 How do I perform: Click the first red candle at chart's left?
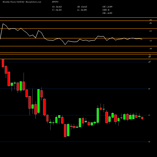point(3,63)
